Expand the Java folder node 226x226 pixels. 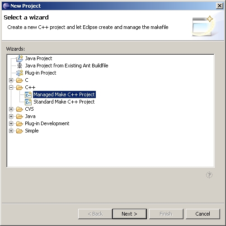[x=11, y=116]
